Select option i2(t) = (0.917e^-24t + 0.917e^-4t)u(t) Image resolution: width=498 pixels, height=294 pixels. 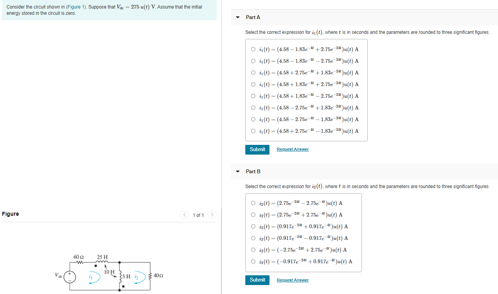(253, 227)
